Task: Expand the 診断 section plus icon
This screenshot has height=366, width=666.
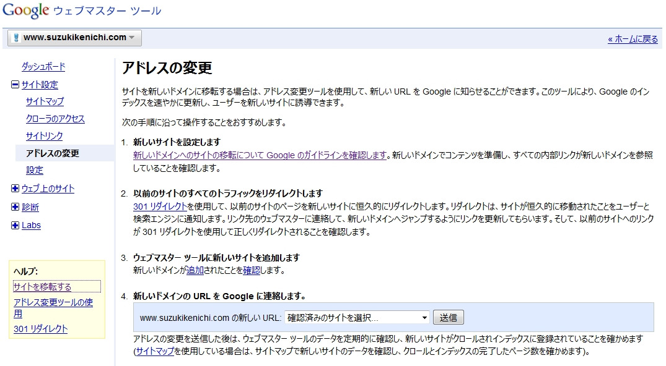Action: click(x=15, y=207)
